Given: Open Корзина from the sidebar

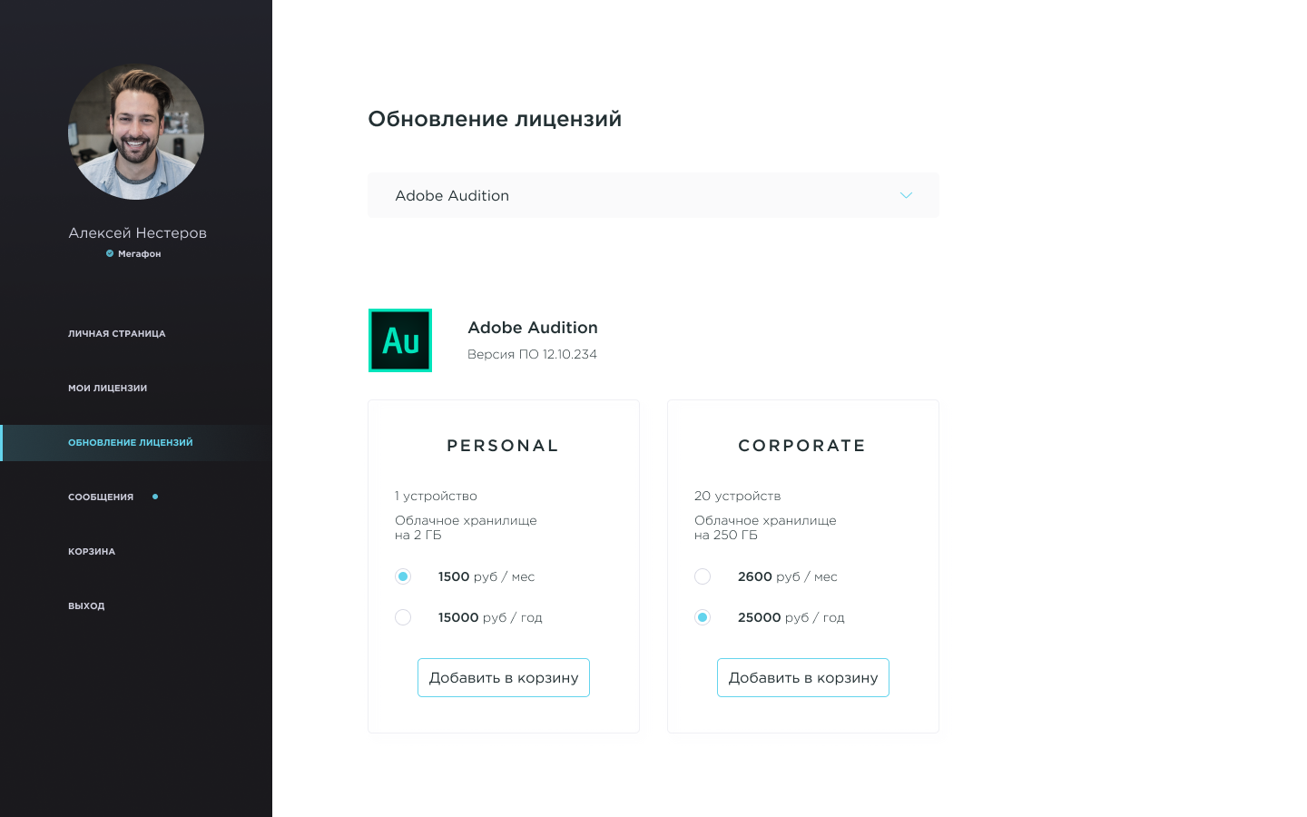Looking at the screenshot, I should pos(92,552).
